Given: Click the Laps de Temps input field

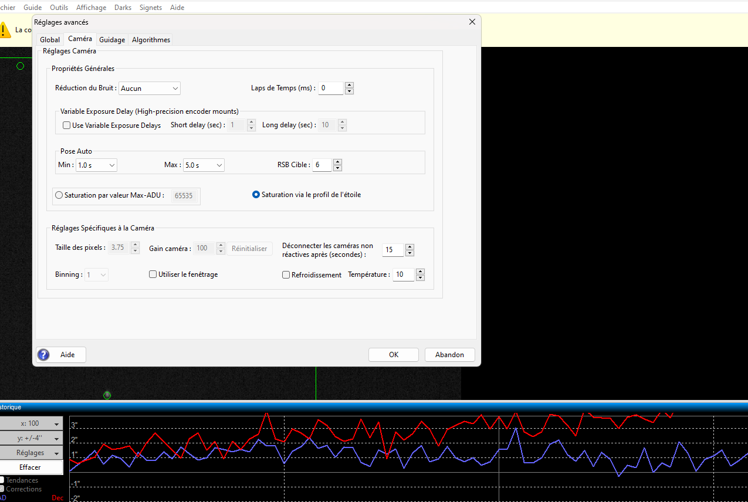Looking at the screenshot, I should pyautogui.click(x=331, y=89).
